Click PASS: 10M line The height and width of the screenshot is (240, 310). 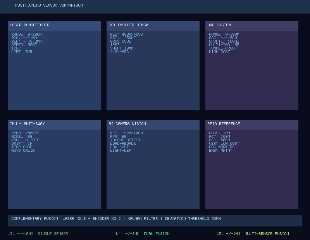click(x=219, y=133)
